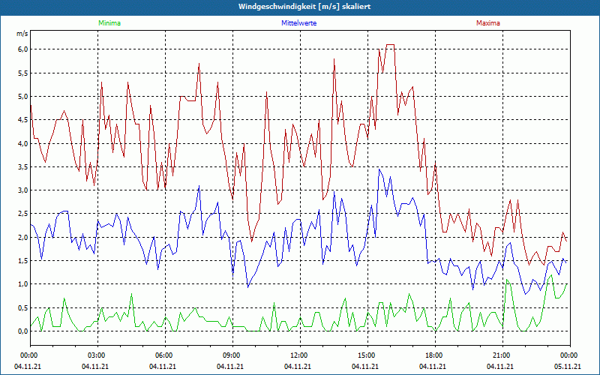
Task: Click the '1,0' y-axis value
Action: pos(23,284)
